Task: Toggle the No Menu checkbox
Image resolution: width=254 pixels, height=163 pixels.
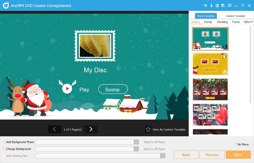Action: click(236, 144)
